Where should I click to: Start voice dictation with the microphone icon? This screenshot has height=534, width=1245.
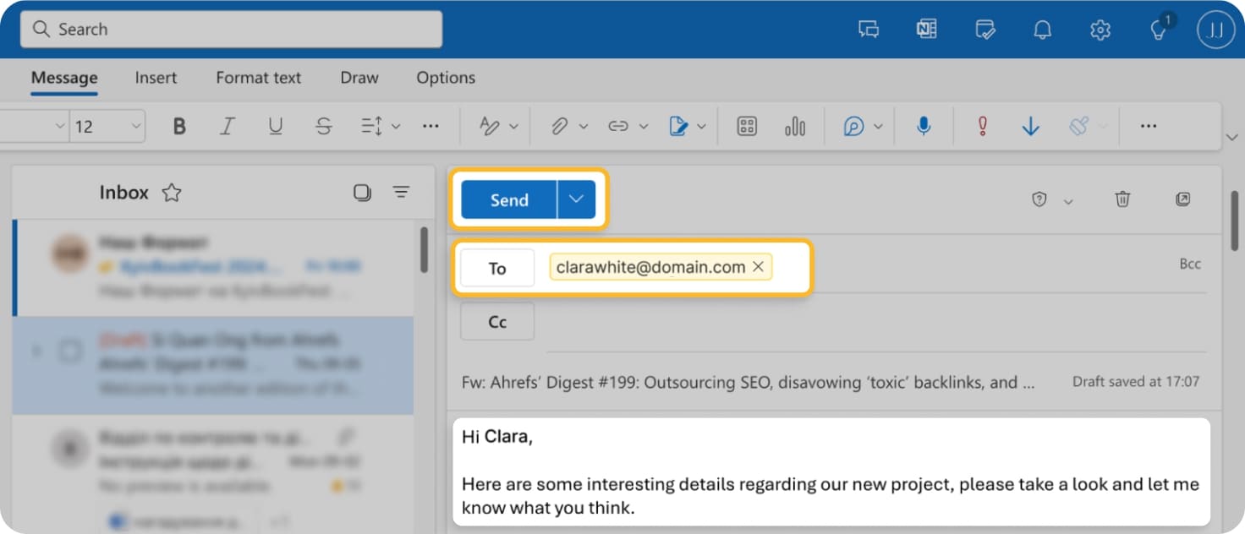point(923,125)
